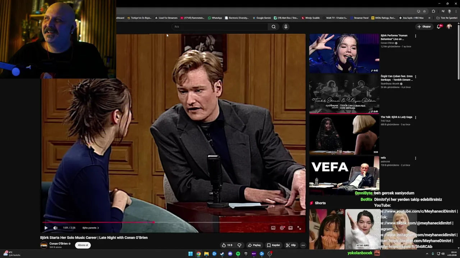Screen dimensions: 460x258
Task: Open options for the Özgür Can Çoban video
Action: point(415,77)
